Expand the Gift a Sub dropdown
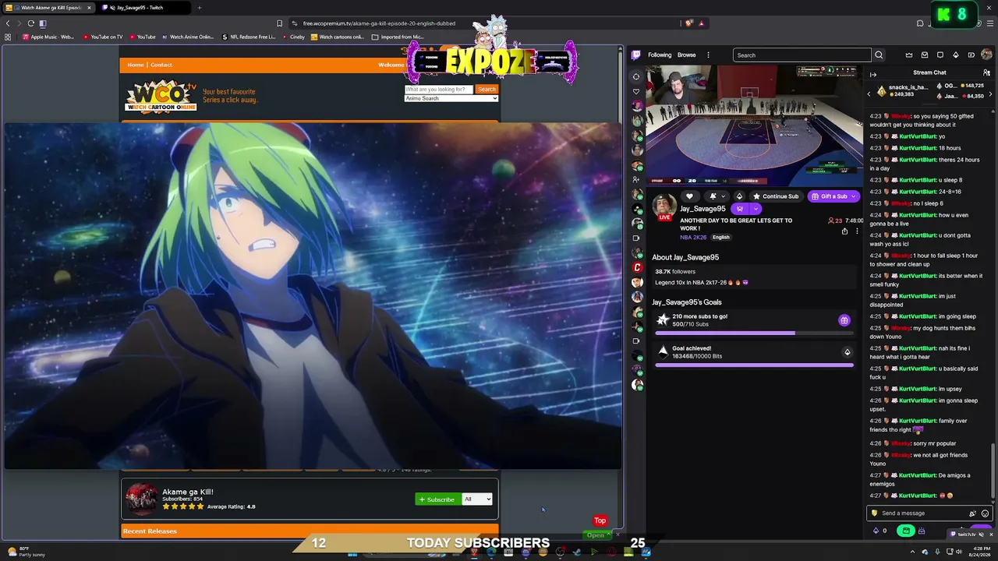This screenshot has height=561, width=998. [854, 196]
